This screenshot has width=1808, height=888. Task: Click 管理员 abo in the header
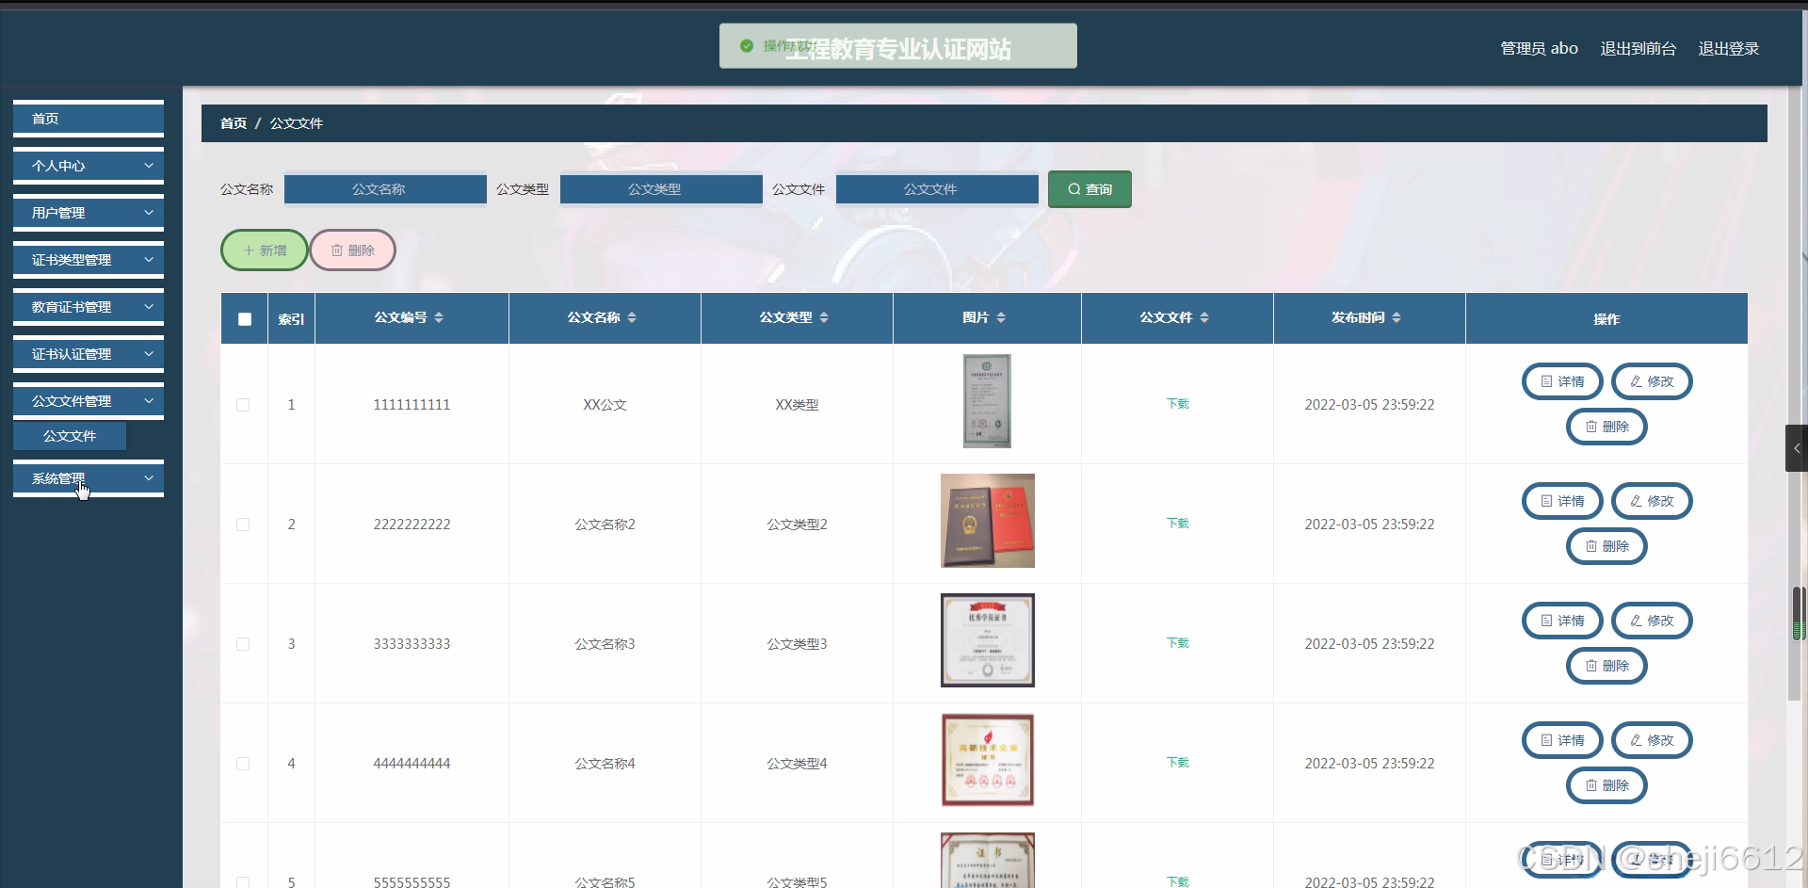(1539, 48)
